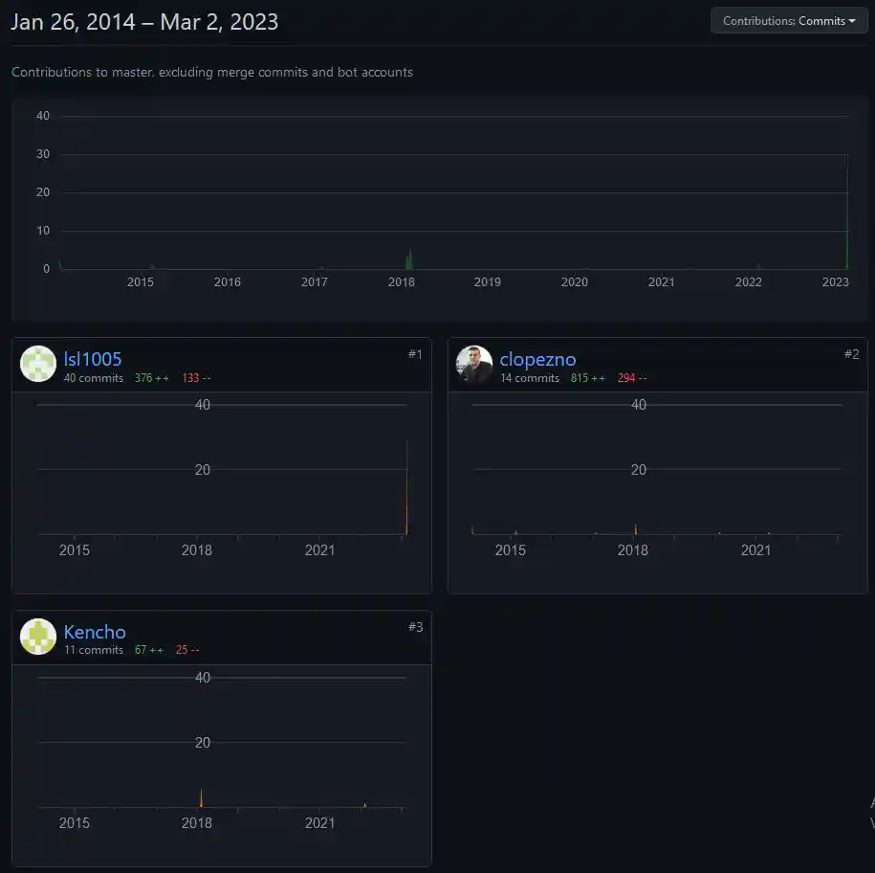This screenshot has width=875, height=873.
Task: Click the #3 rank label
Action: pyautogui.click(x=416, y=627)
